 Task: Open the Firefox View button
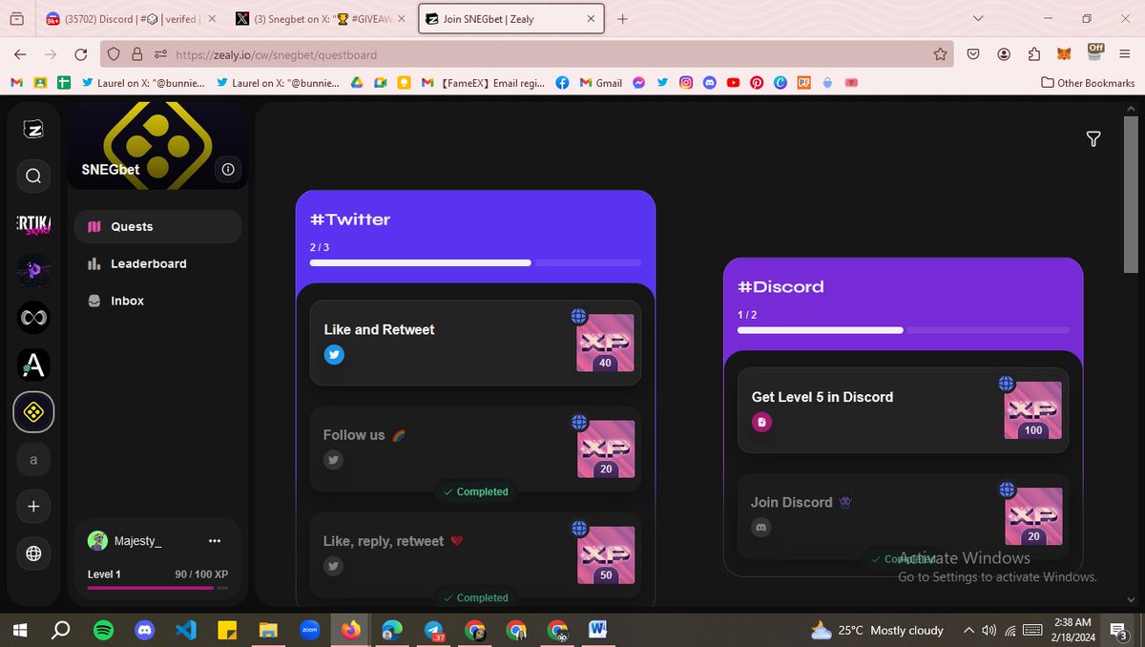(x=17, y=19)
